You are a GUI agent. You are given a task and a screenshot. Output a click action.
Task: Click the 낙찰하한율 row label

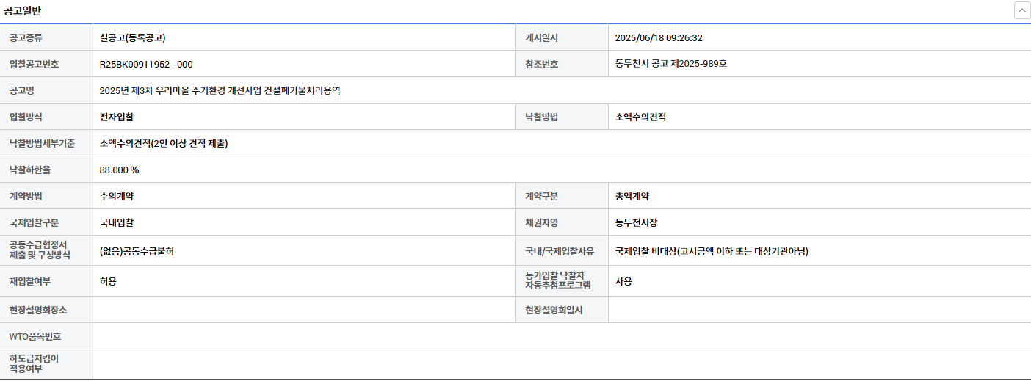(30, 170)
